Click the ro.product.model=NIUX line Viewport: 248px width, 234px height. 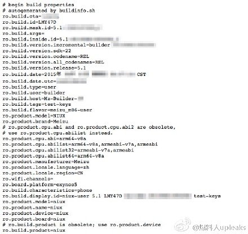pos(34,116)
